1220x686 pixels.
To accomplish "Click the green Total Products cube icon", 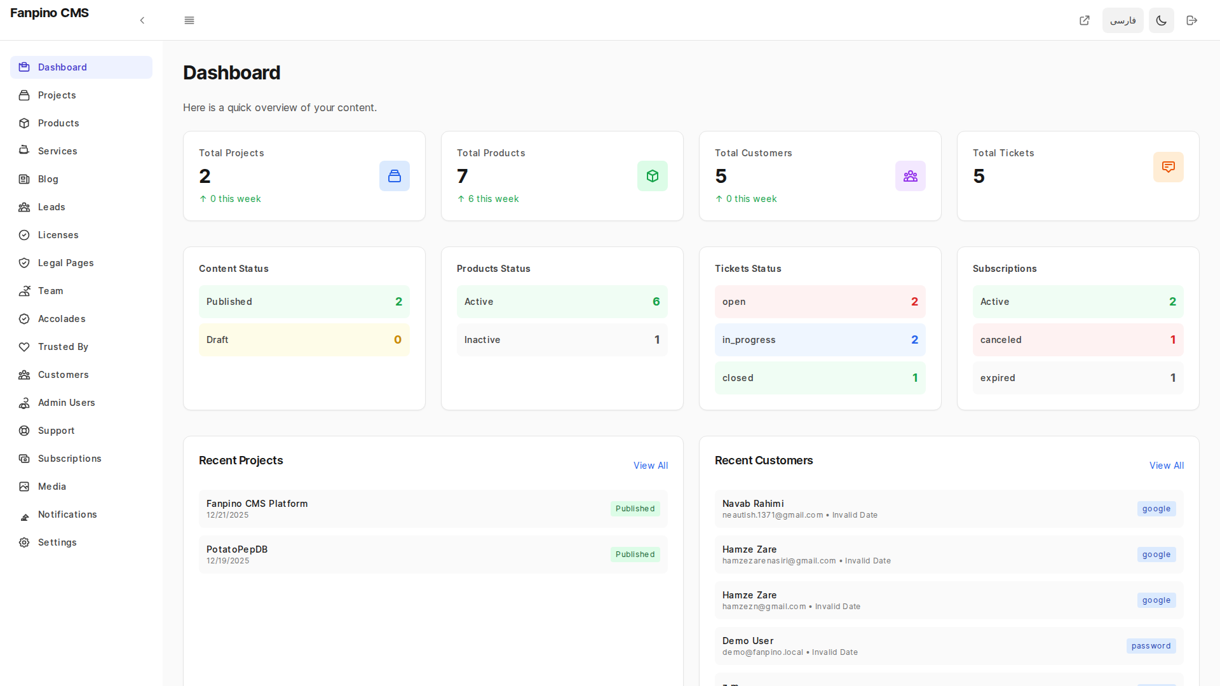I will [653, 176].
